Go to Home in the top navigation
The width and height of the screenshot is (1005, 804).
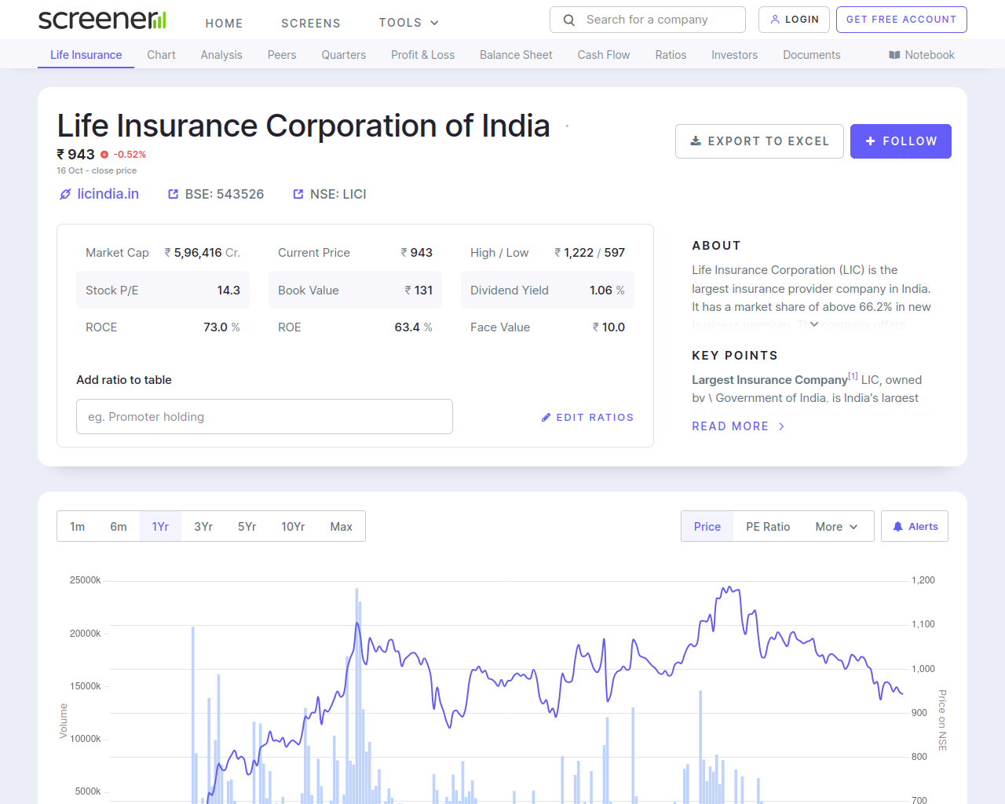(x=224, y=24)
